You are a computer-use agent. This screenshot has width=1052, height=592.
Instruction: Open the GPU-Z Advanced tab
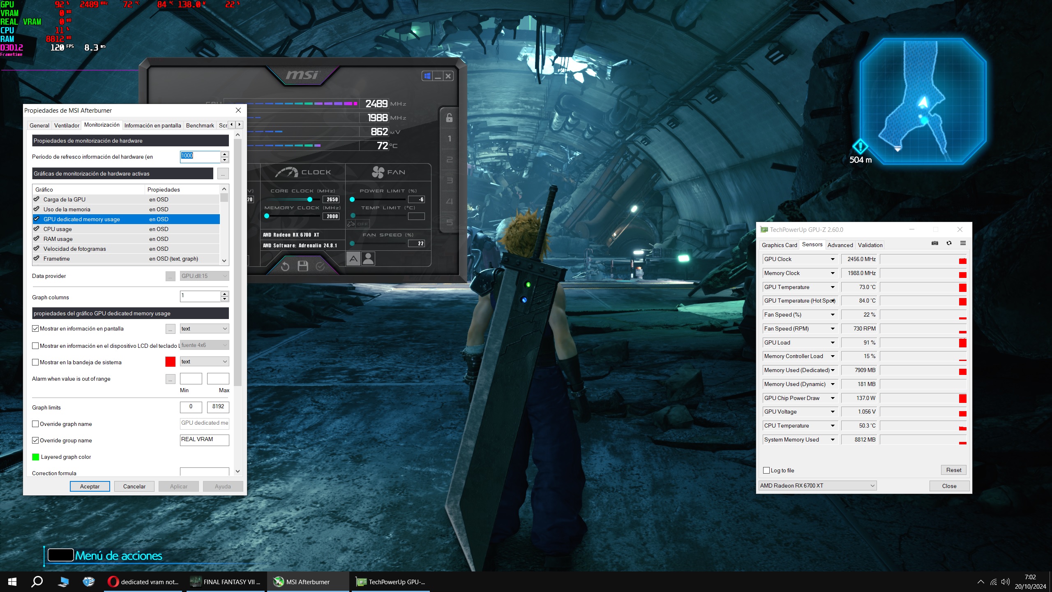coord(840,245)
